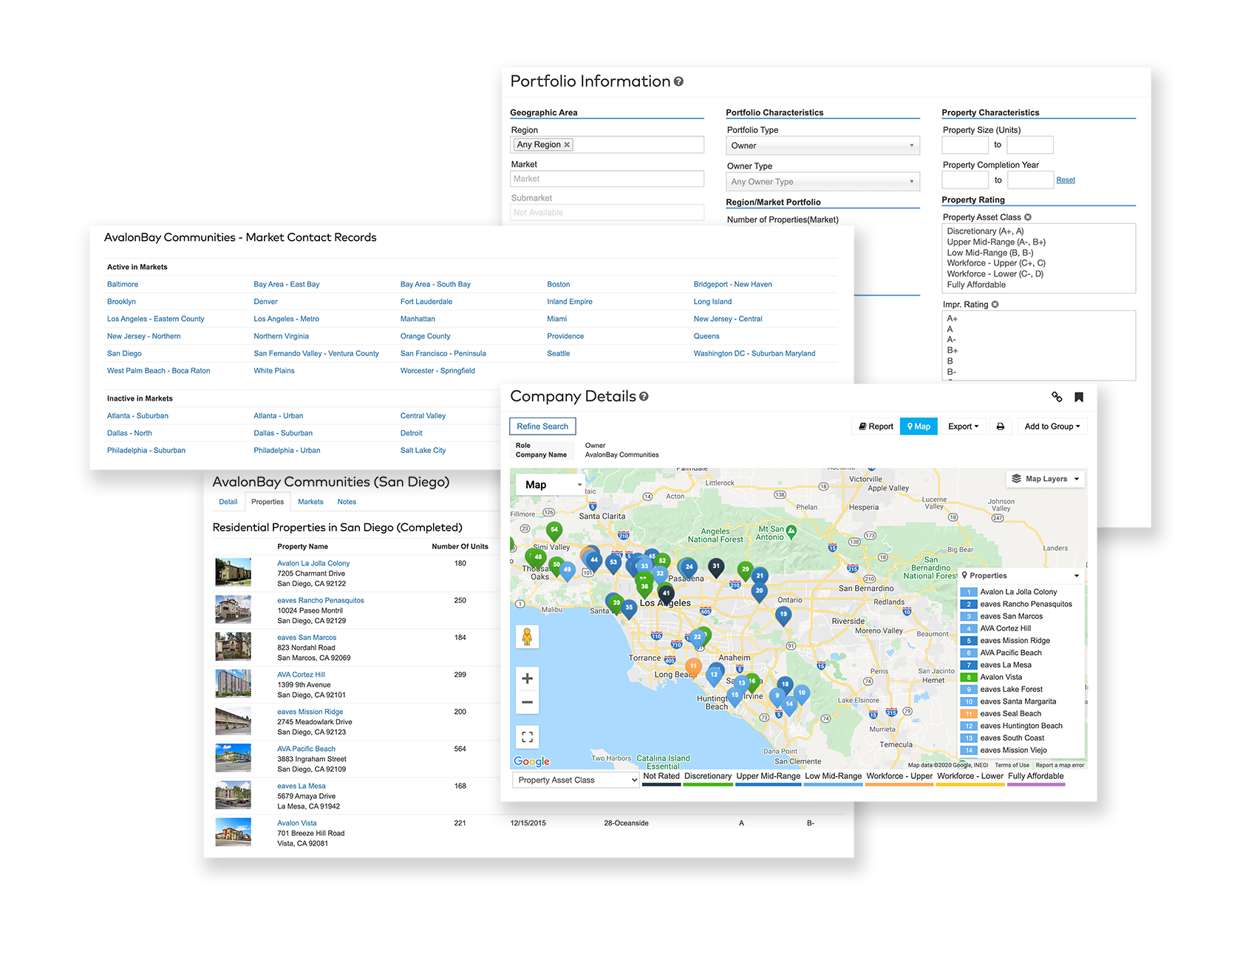Open the Property Asset Class legend selector
The height and width of the screenshot is (963, 1240).
coord(576,780)
